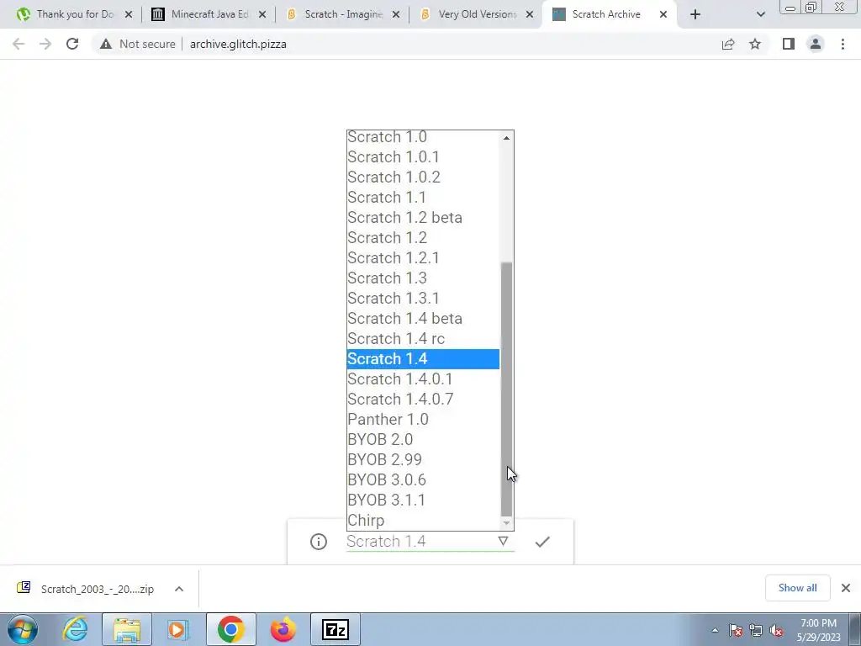Open Windows Explorer from taskbar

(x=127, y=629)
